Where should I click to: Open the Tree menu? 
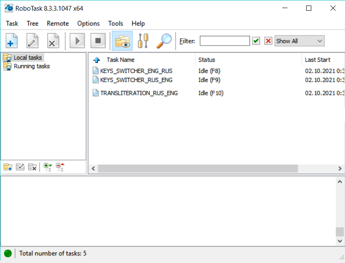tap(32, 23)
